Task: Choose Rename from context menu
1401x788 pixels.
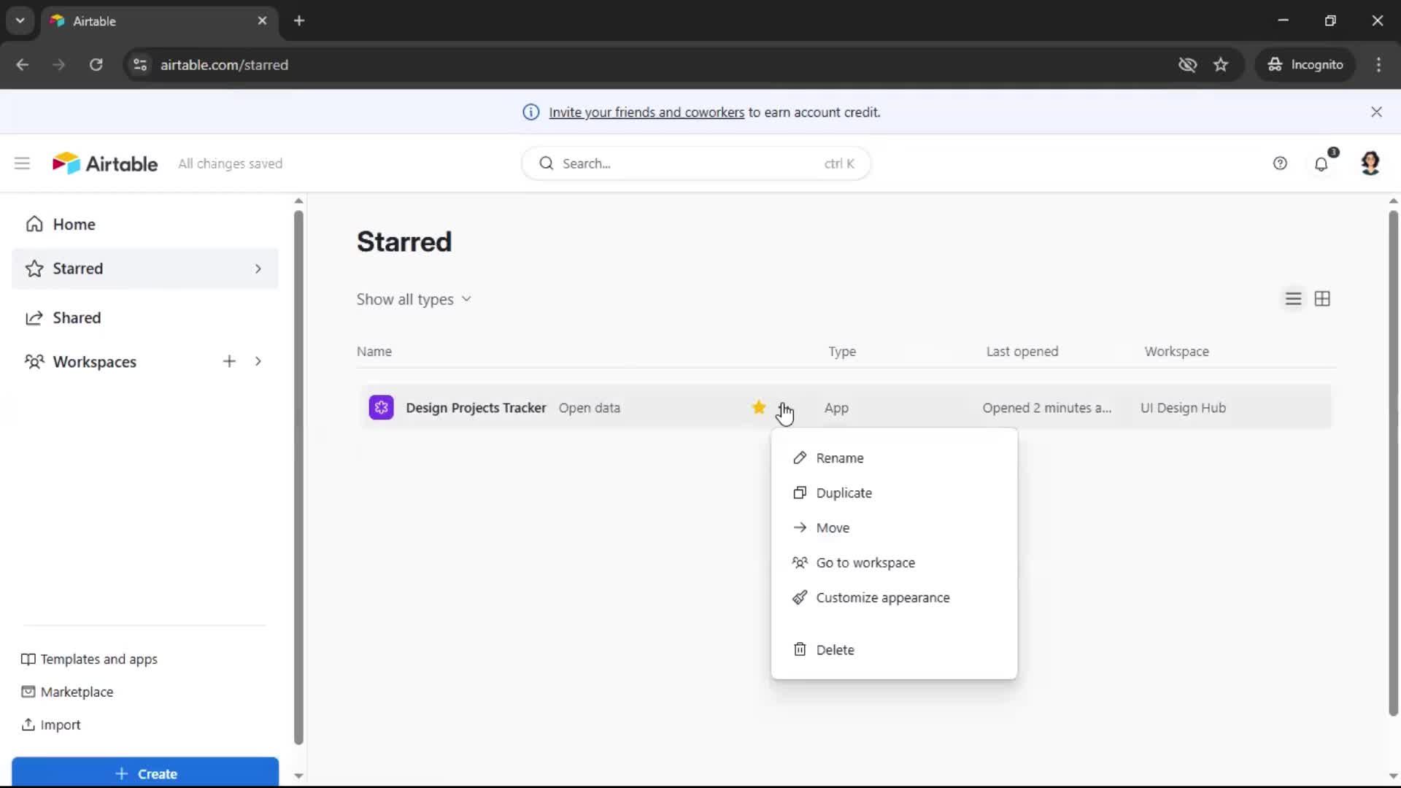Action: click(894, 458)
